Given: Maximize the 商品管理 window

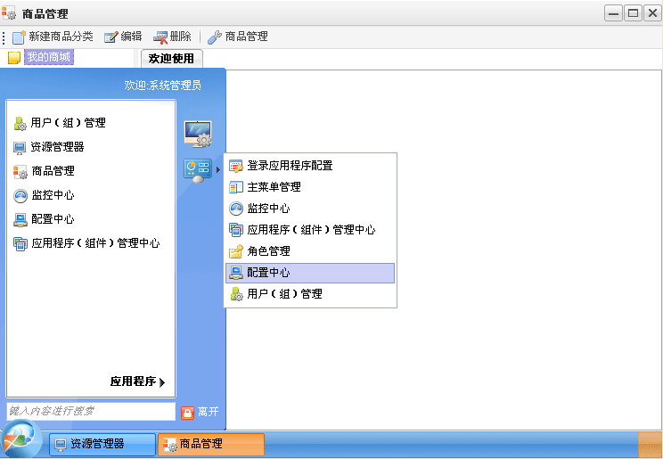Looking at the screenshot, I should [x=634, y=13].
